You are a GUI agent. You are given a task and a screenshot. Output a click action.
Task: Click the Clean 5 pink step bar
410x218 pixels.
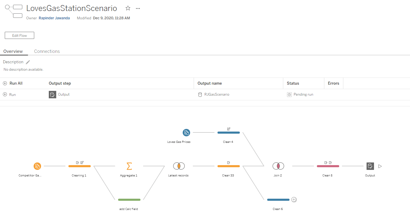pos(328,166)
